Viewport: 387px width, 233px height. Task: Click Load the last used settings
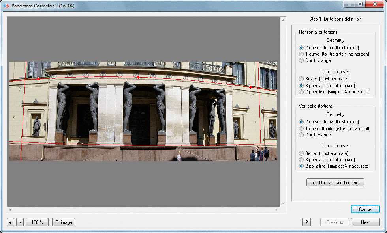click(335, 183)
